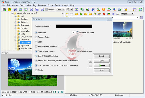
Task: Expand the Desktop folder node
Action: [15, 22]
